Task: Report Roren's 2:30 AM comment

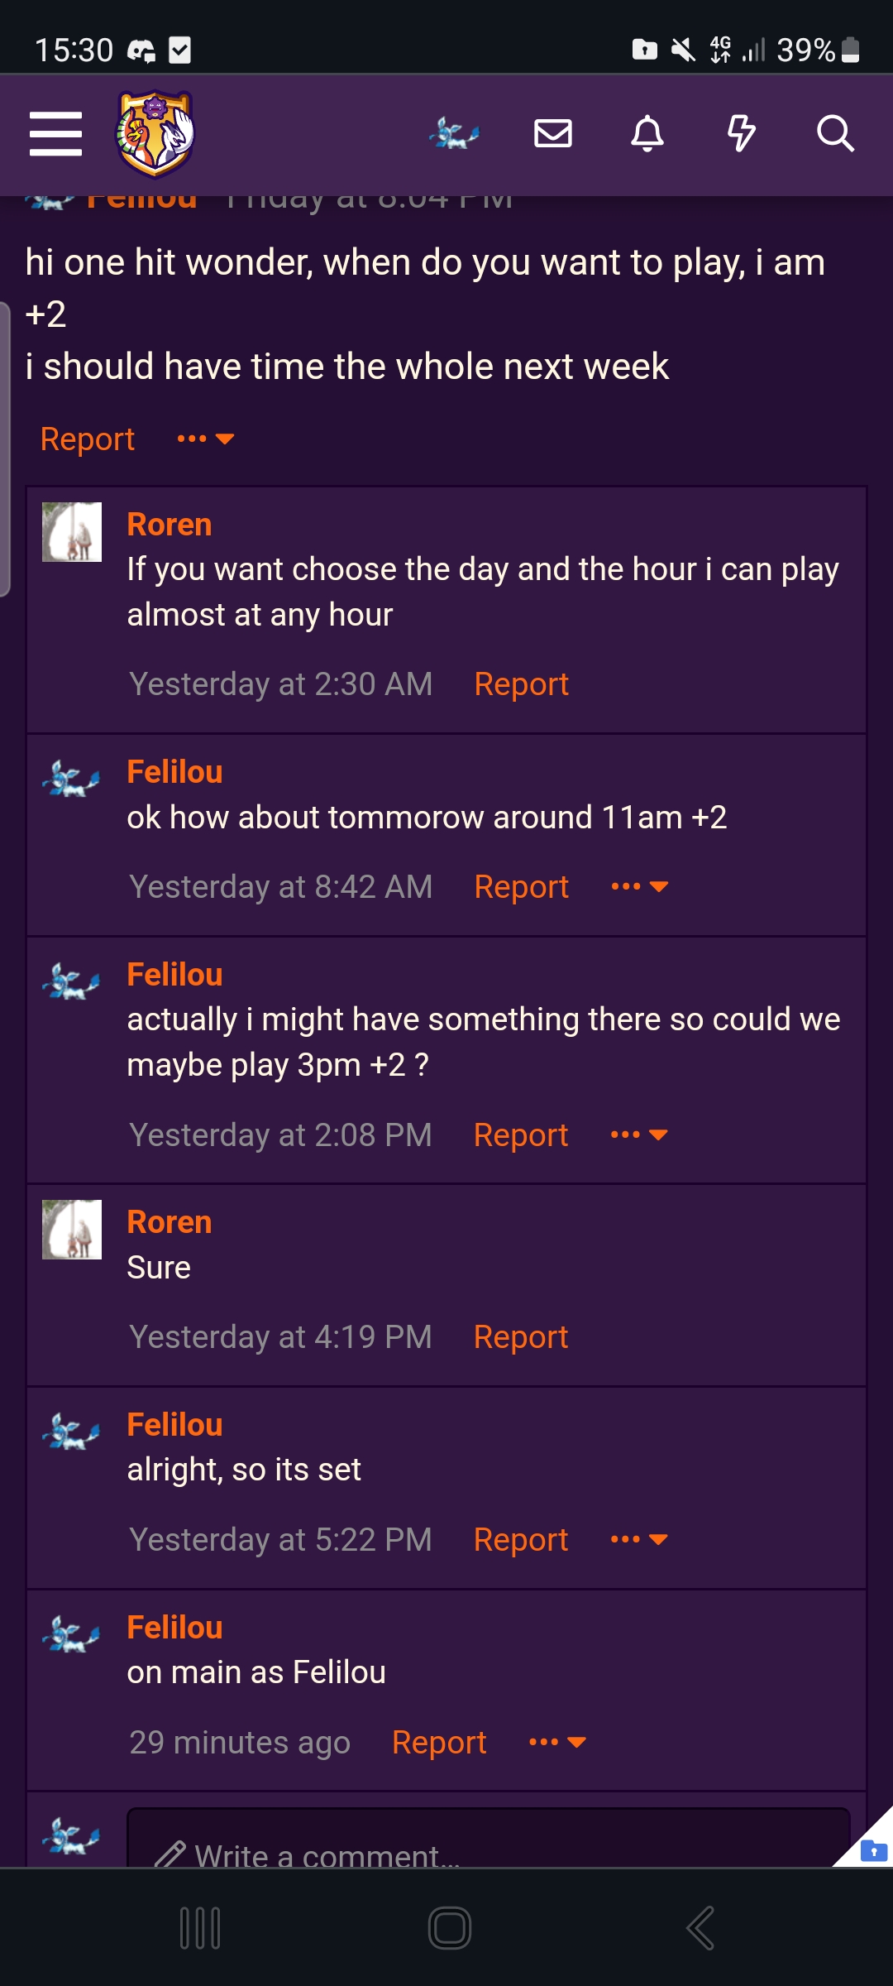Action: coord(521,684)
